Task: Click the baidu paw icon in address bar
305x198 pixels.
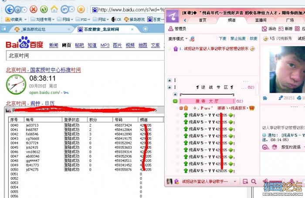Action: pos(95,10)
